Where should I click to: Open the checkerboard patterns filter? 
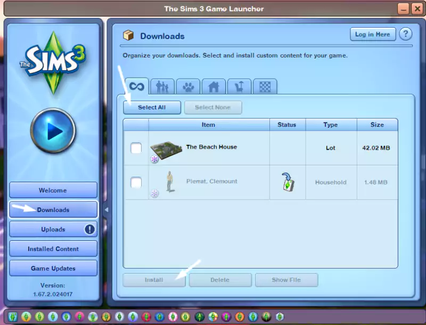[264, 85]
